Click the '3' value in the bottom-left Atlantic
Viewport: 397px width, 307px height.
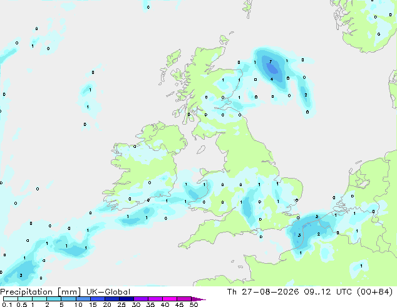coord(21,275)
